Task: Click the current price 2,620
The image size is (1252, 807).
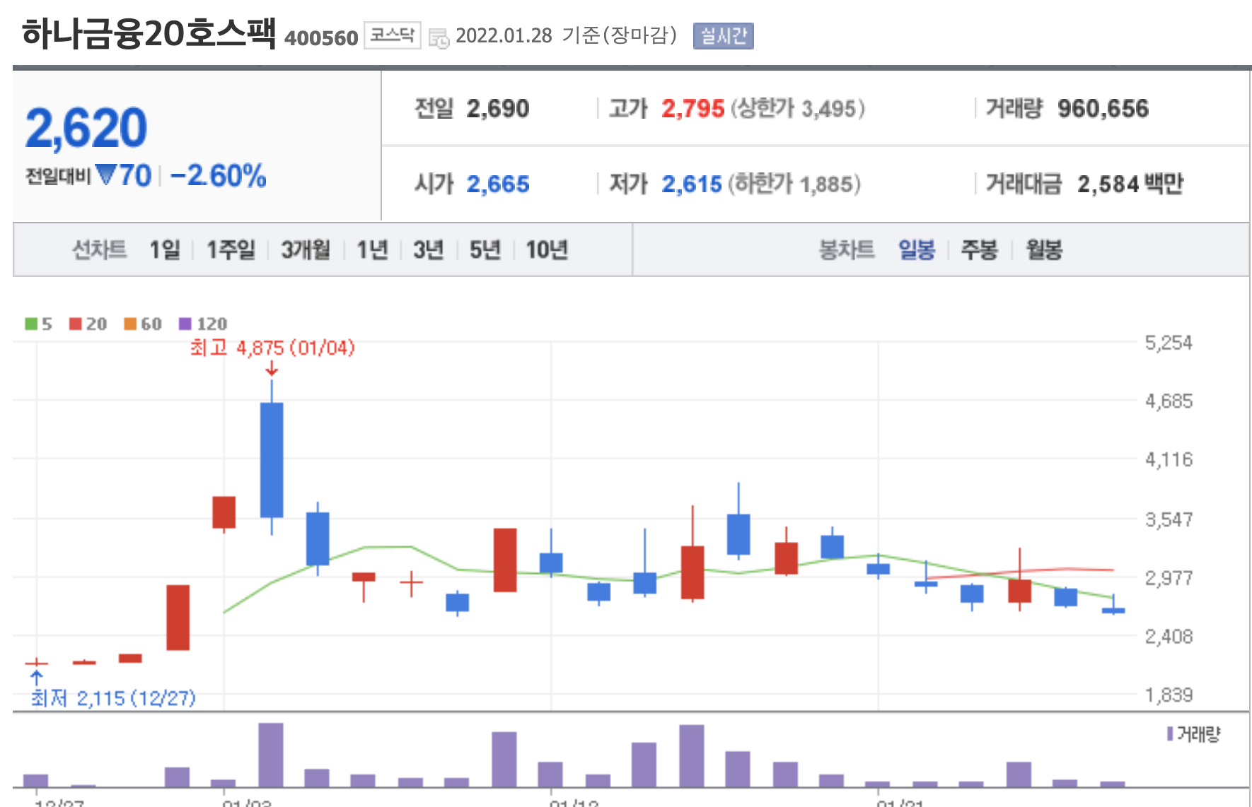Action: (86, 128)
